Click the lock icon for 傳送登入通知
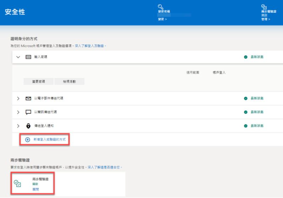 coord(28,126)
